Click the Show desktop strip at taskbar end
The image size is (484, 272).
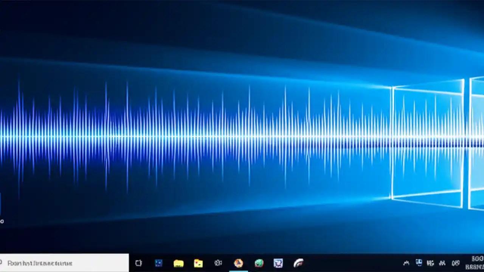coord(483,263)
